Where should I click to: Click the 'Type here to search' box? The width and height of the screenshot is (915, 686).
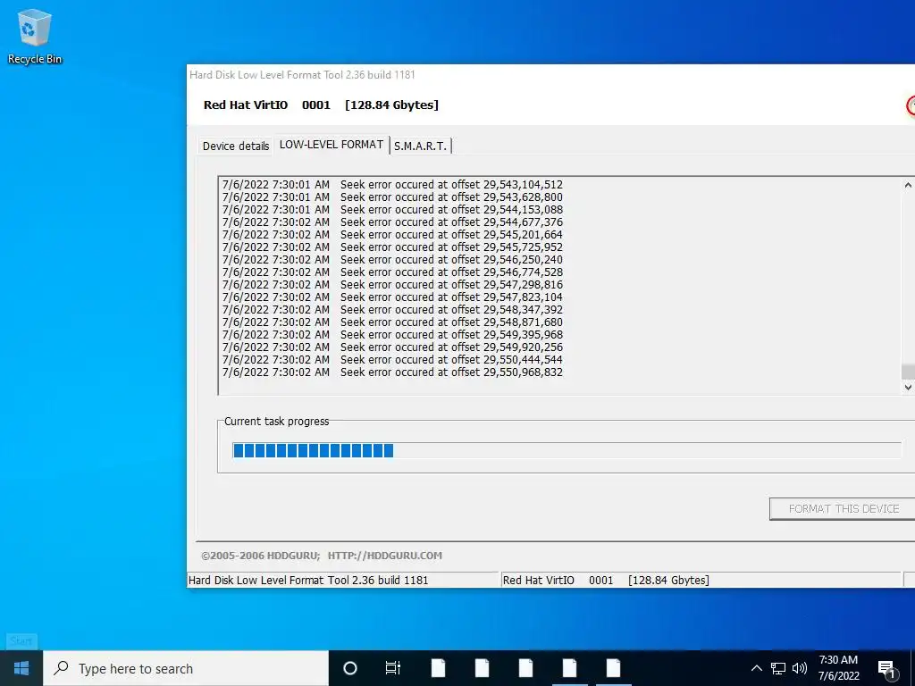pyautogui.click(x=186, y=668)
